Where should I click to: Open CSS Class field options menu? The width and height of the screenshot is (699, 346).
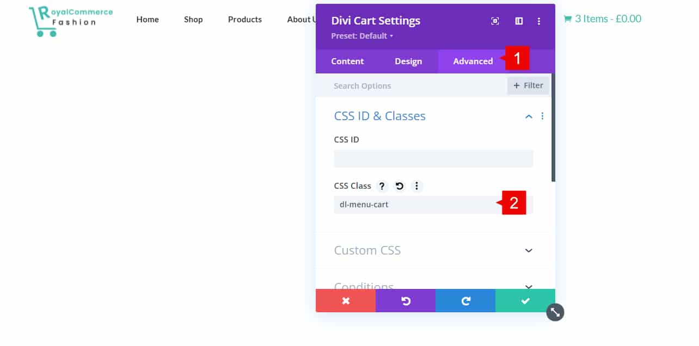(x=416, y=186)
